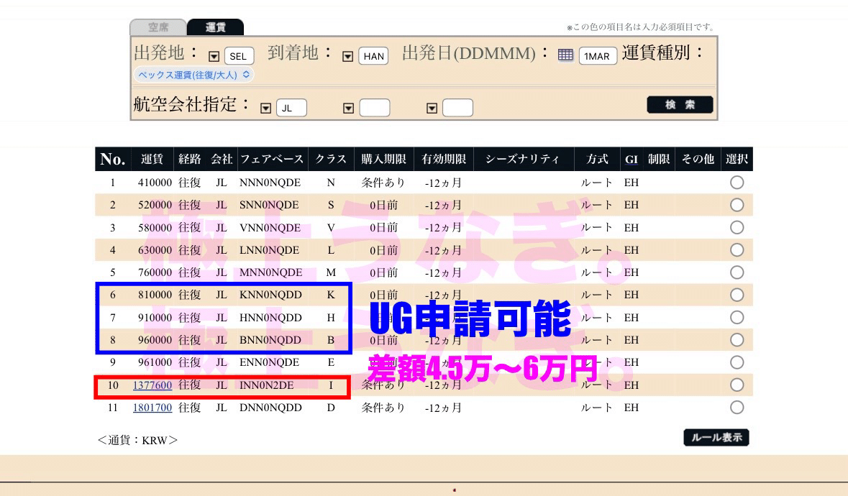Select radio button for fare No.10 INN0N2DE
848x496 pixels.
click(x=737, y=385)
